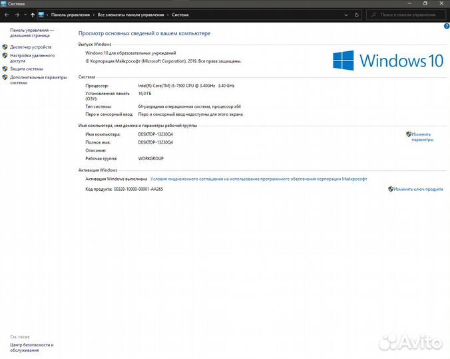Image resolution: width=450 pixels, height=359 pixels.
Task: Open the recent locations dropdown arrow
Action: pos(24,14)
